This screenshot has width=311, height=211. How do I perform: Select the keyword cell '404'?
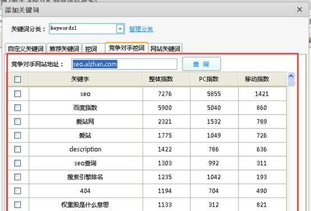tap(85, 191)
